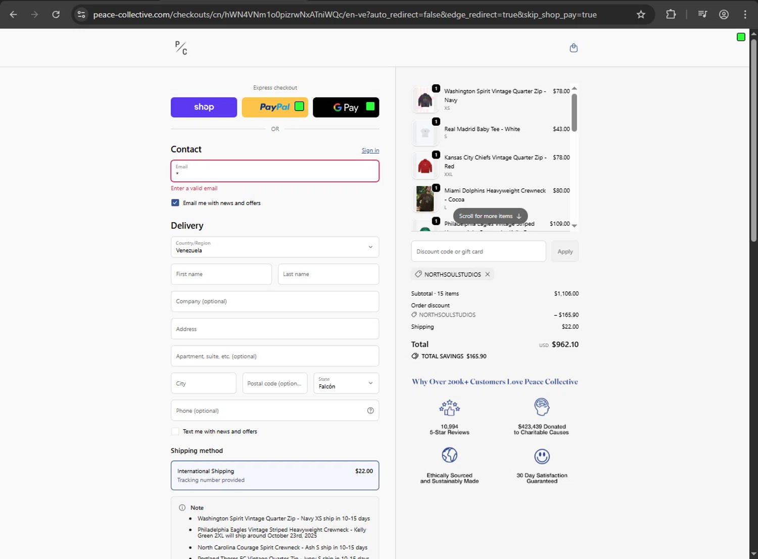The height and width of the screenshot is (559, 758).
Task: Click order items list scrollbar thumb
Action: pos(574,113)
